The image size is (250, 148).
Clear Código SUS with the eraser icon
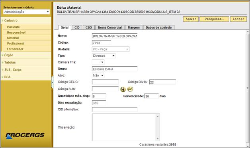point(130,89)
